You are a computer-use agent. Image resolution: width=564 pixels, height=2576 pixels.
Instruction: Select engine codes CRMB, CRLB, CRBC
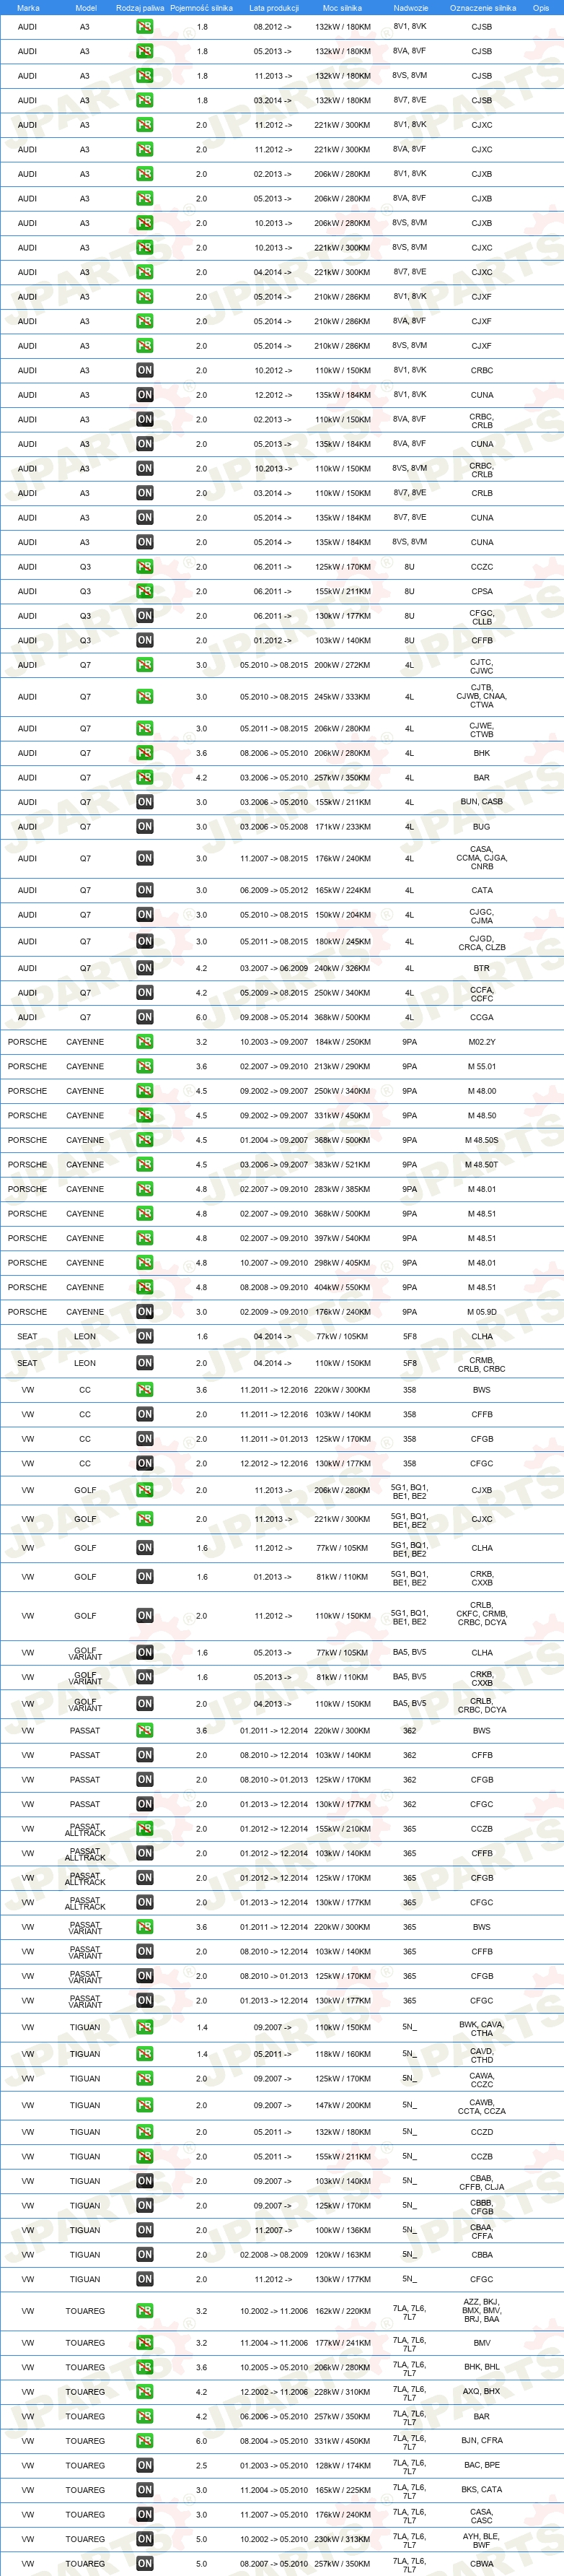(x=483, y=1365)
